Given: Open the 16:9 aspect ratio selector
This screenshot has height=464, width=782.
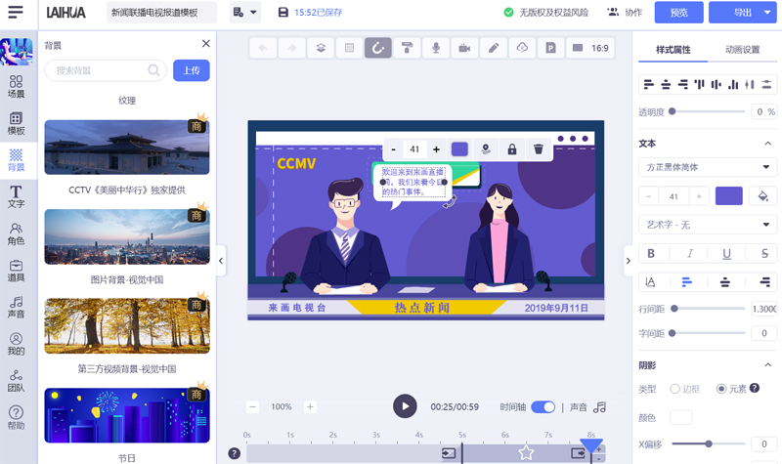Looking at the screenshot, I should 591,48.
